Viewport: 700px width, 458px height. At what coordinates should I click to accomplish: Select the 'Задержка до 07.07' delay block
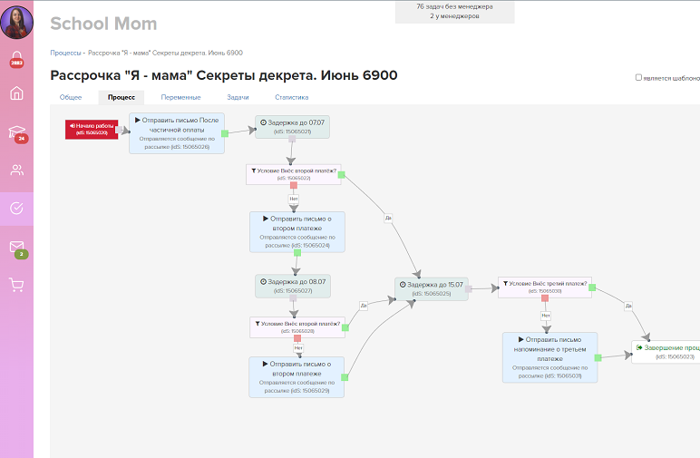(291, 126)
